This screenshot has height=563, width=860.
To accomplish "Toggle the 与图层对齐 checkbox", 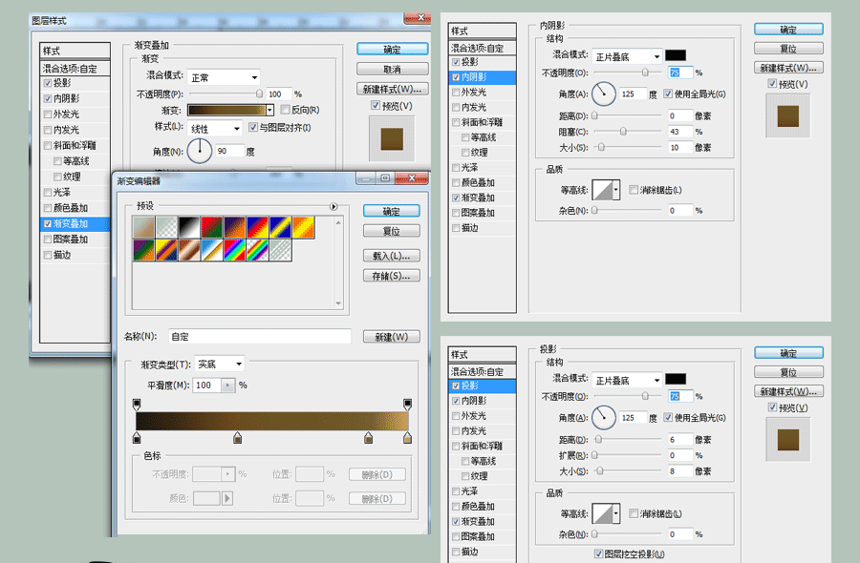I will tap(253, 127).
